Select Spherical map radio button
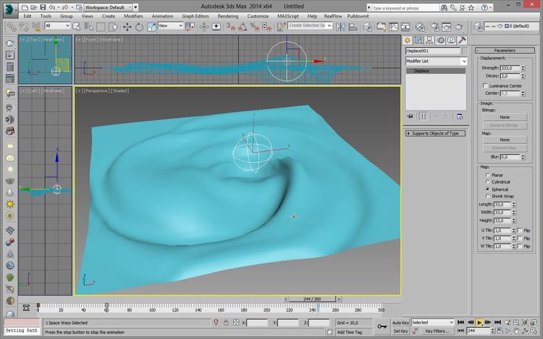 [x=488, y=189]
